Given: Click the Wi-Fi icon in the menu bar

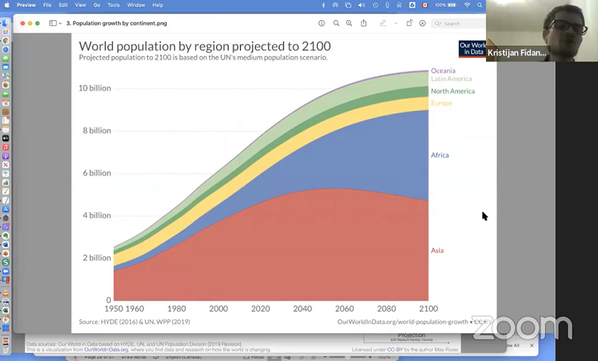Looking at the screenshot, I should (467, 5).
